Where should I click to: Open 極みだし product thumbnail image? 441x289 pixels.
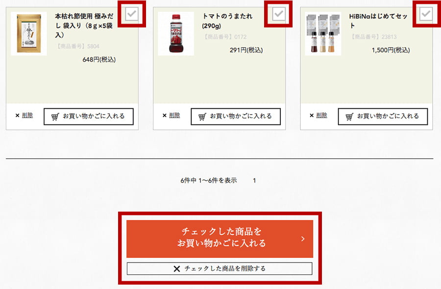coord(29,33)
